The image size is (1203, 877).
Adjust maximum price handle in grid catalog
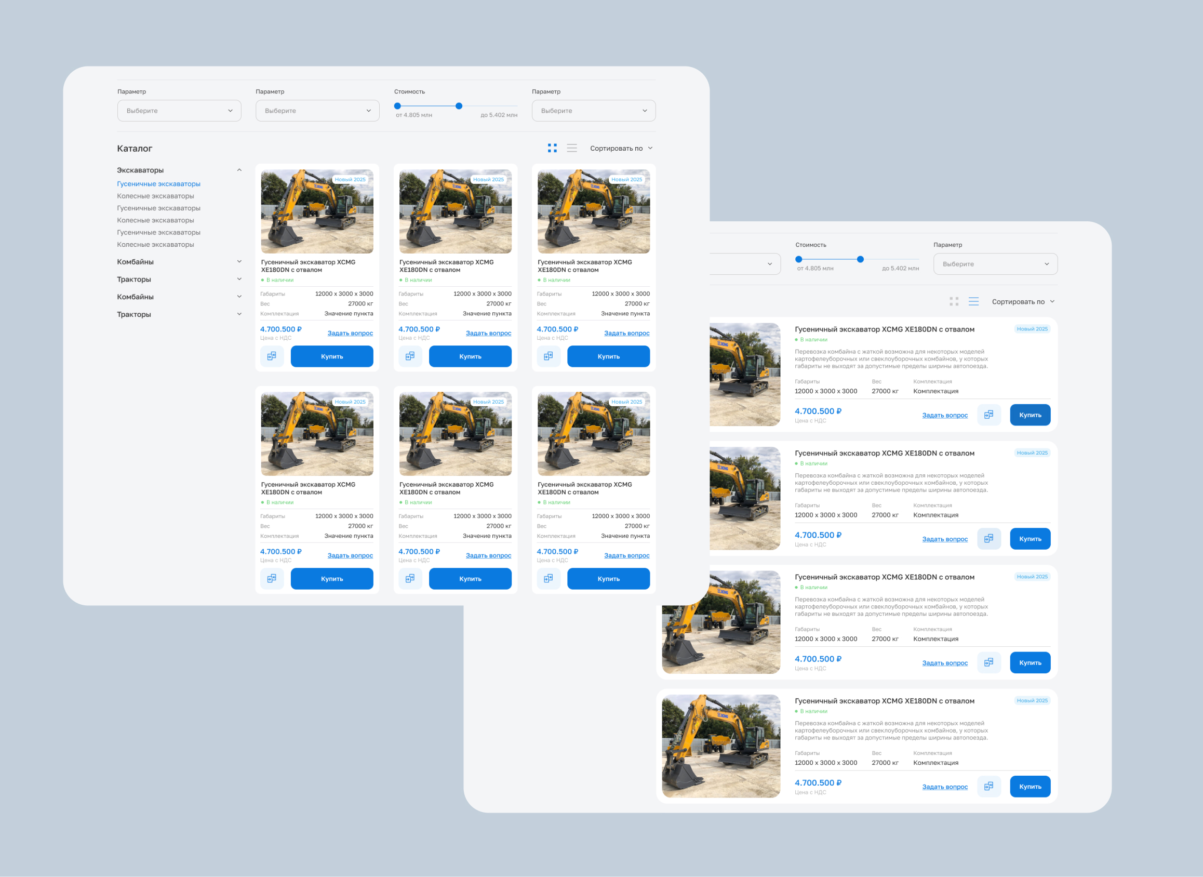point(459,105)
